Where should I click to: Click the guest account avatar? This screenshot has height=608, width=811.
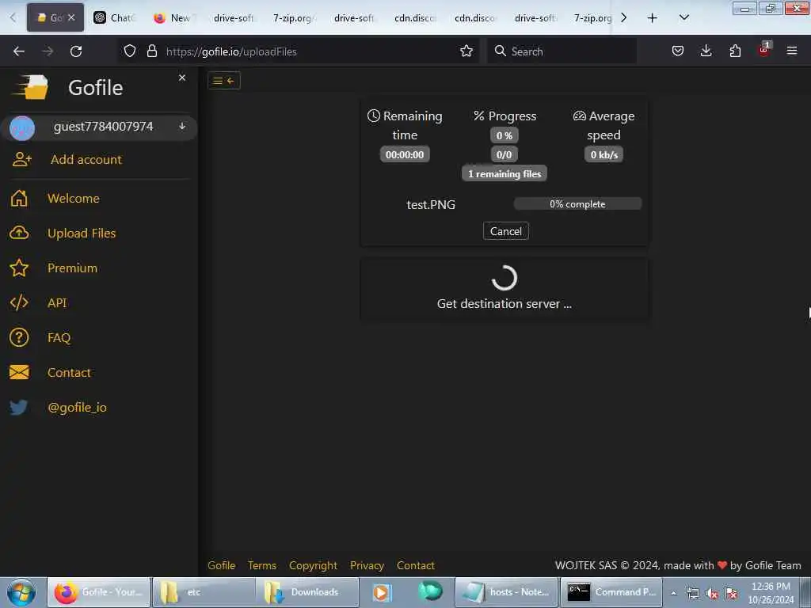pyautogui.click(x=22, y=127)
